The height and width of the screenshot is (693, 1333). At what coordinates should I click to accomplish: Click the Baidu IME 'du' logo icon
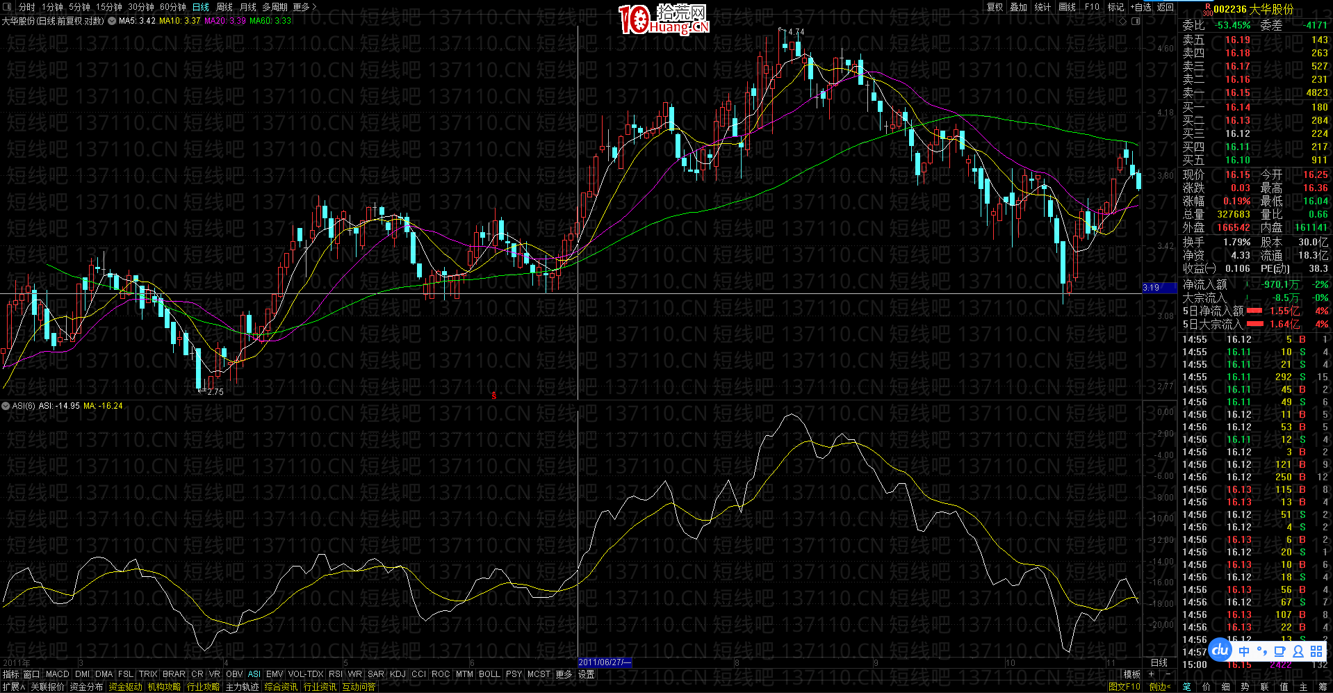[1220, 651]
